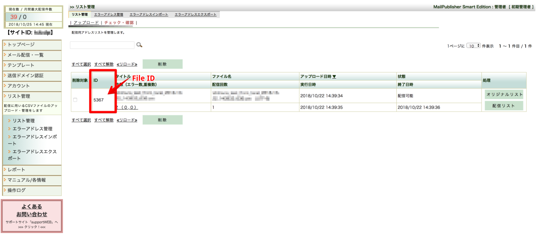
Task: Click the upper リロード link
Action: 127,64
